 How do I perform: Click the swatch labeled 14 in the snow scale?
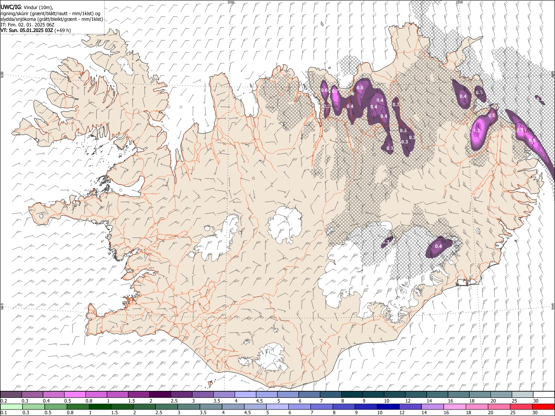click(437, 394)
